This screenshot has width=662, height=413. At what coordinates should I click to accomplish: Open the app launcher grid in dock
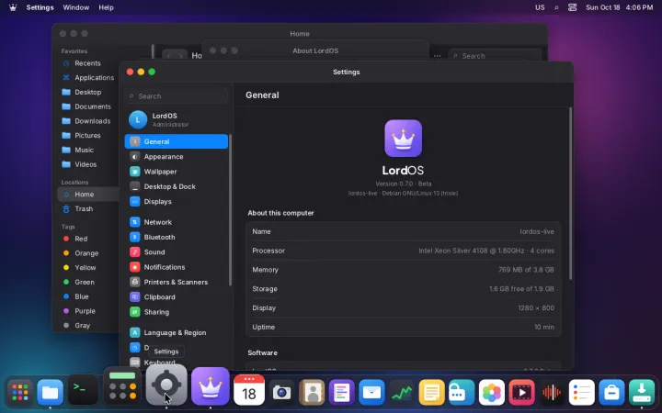click(20, 393)
